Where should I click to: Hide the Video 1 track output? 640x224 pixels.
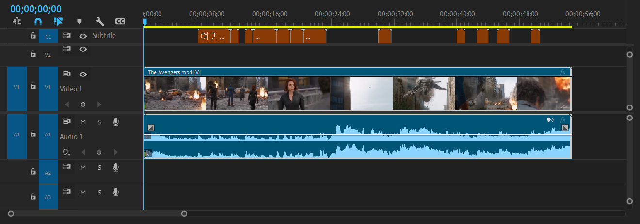click(83, 74)
